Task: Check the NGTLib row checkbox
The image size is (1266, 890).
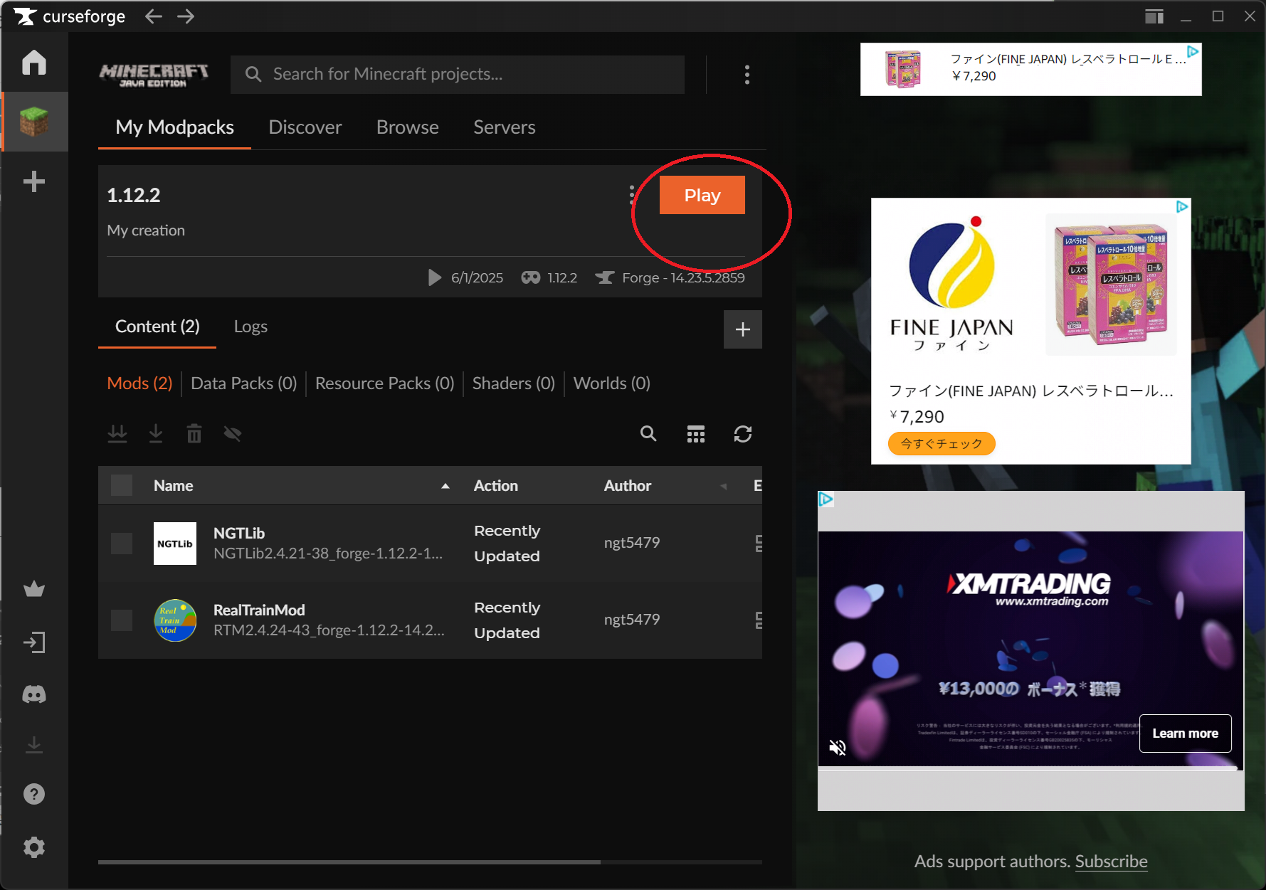Action: point(122,544)
